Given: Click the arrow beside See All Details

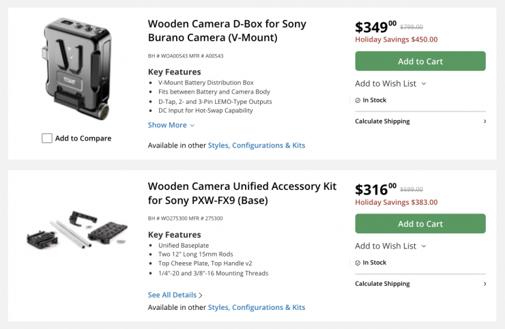Looking at the screenshot, I should (201, 296).
